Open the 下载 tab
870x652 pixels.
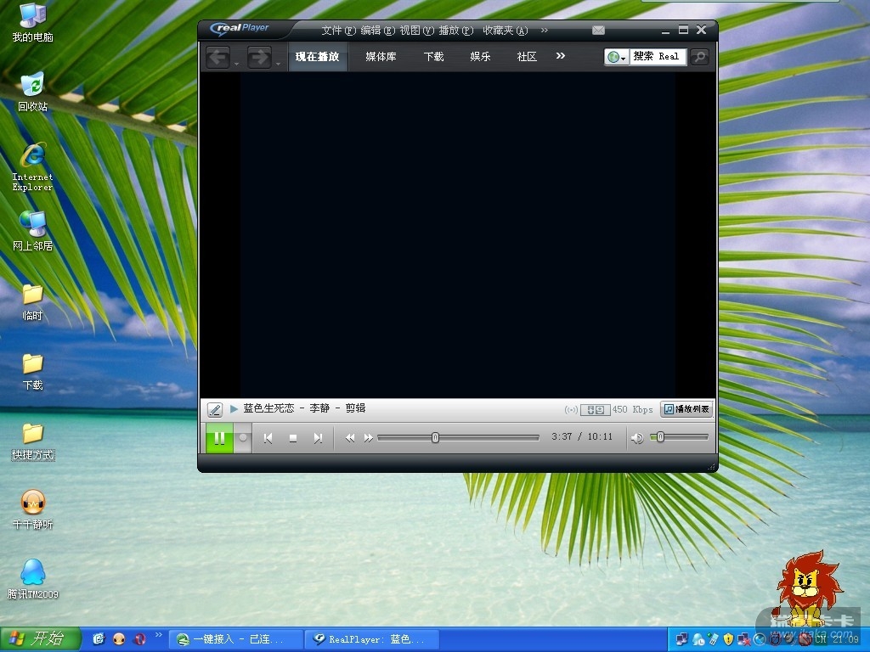433,57
